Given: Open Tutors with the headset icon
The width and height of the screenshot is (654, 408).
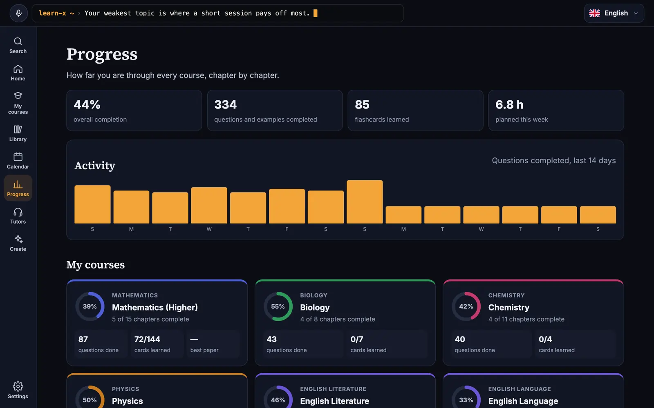Looking at the screenshot, I should click(x=18, y=216).
